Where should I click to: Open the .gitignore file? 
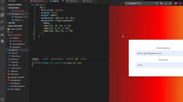point(14,71)
